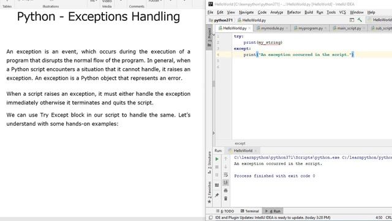The width and height of the screenshot is (392, 221).
Task: Open the Code menu
Action: tap(262, 12)
